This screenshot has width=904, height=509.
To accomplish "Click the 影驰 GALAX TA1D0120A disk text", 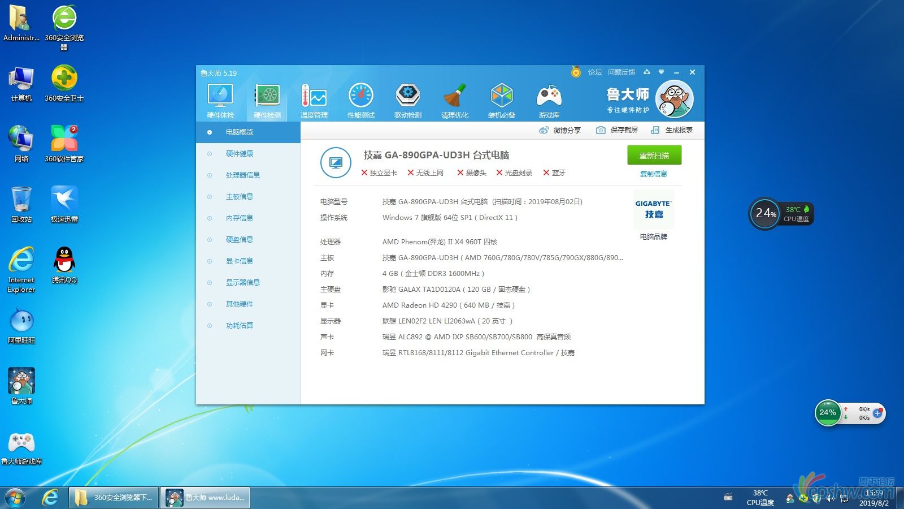I will pos(456,290).
